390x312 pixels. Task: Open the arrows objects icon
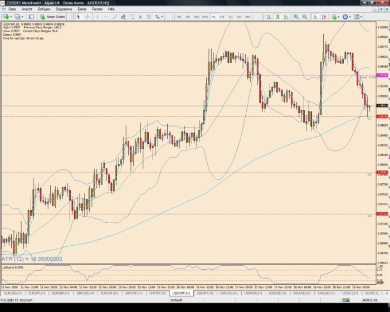pos(157,17)
